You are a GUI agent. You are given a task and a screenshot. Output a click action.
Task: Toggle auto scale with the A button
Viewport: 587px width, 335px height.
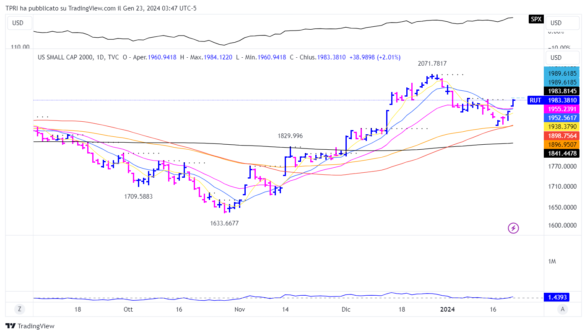564,309
